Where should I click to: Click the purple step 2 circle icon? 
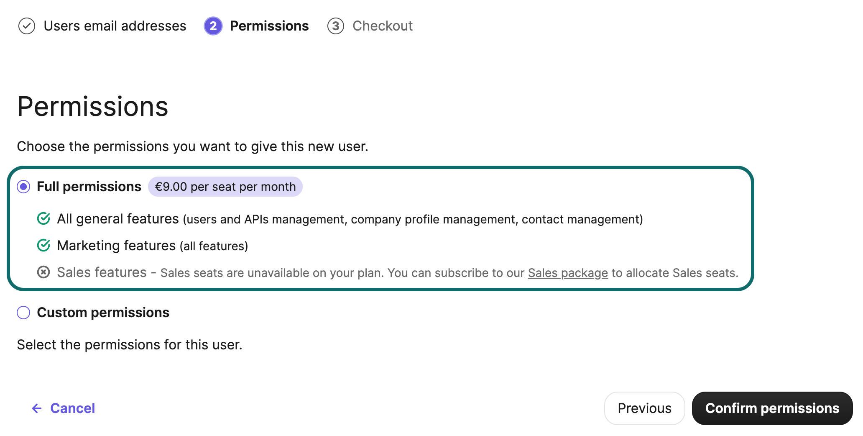213,26
